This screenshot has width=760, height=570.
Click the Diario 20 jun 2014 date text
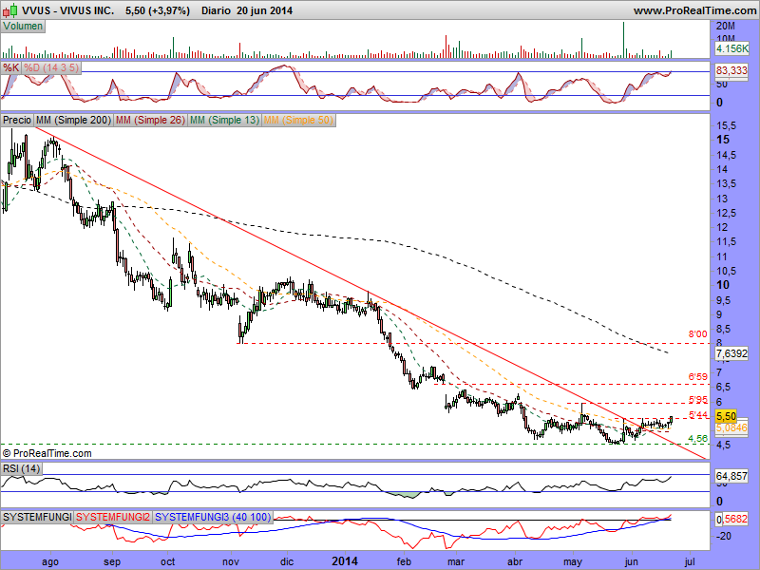point(247,10)
